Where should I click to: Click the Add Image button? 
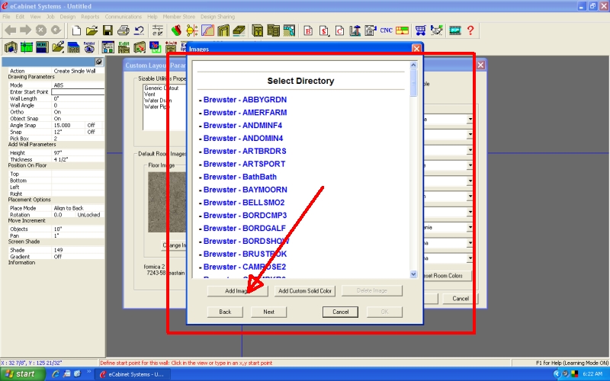(x=237, y=291)
